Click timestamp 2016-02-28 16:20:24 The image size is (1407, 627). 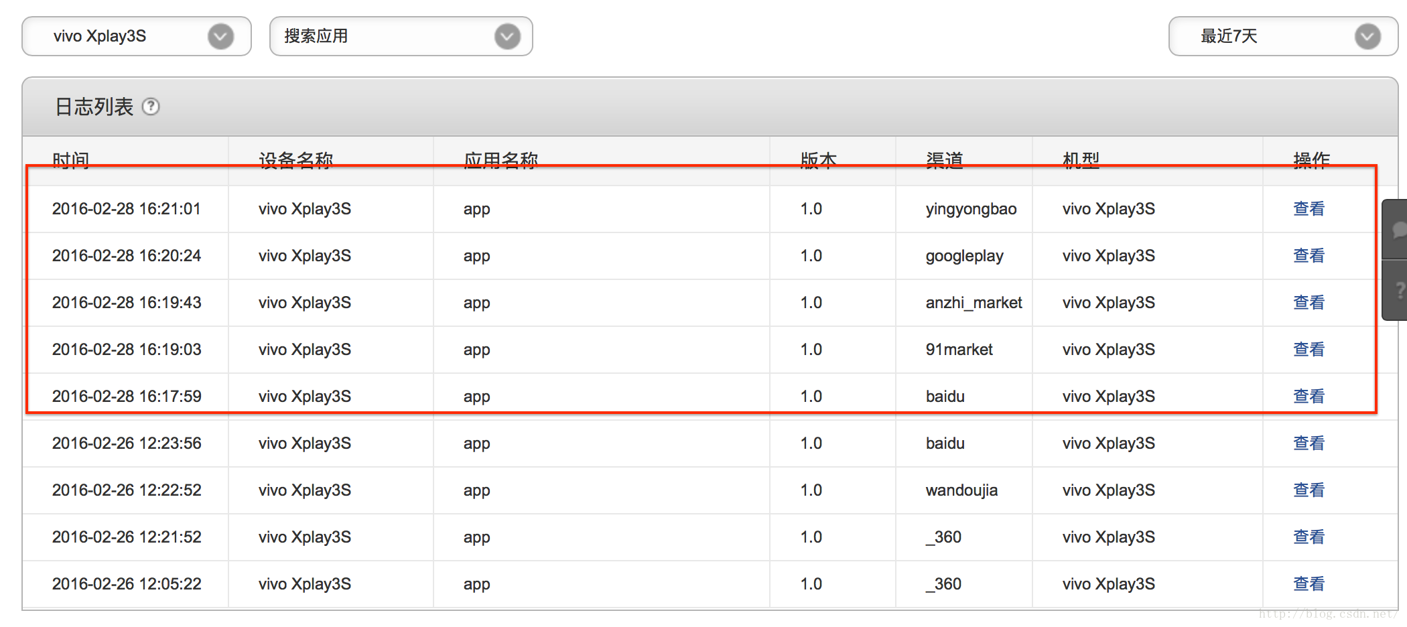127,256
